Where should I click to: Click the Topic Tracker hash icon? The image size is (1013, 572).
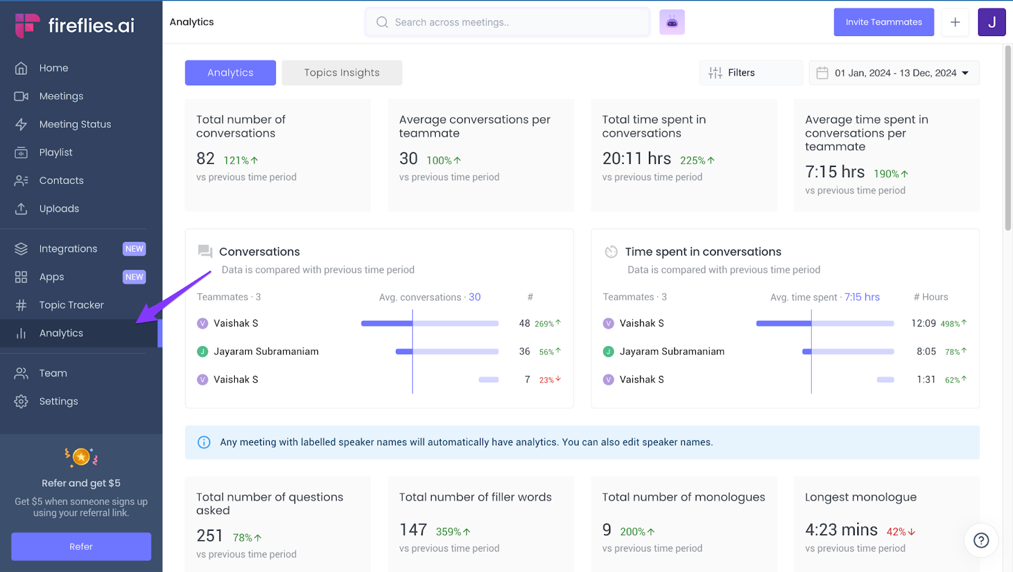[21, 305]
